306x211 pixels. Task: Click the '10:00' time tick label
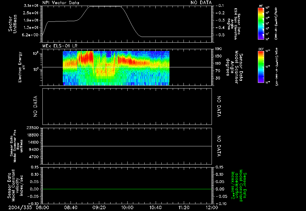click(x=127, y=207)
